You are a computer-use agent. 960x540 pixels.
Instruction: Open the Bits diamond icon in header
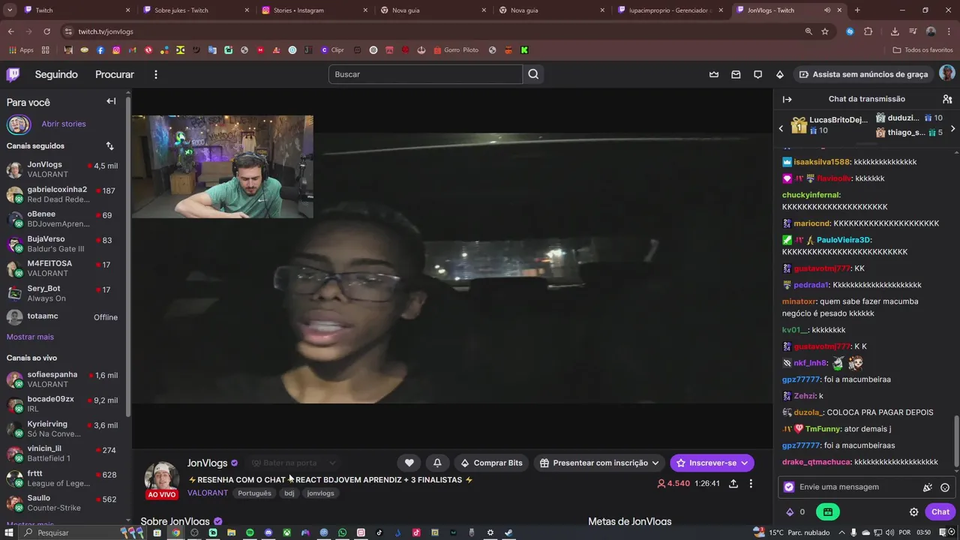pyautogui.click(x=780, y=74)
